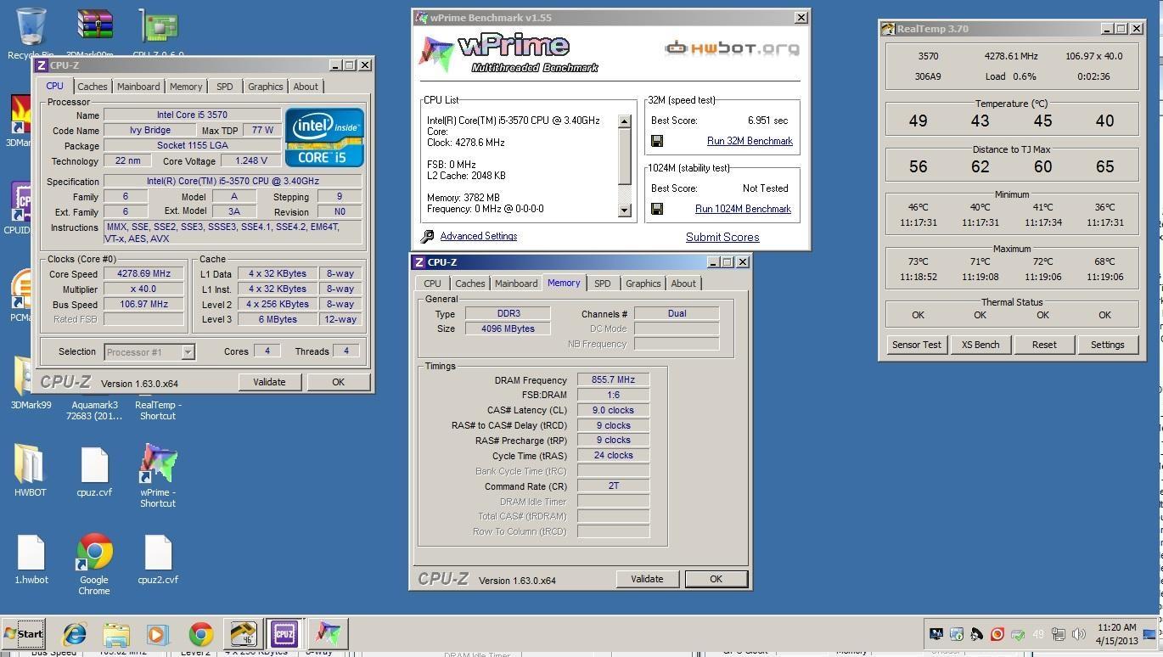Viewport: 1163px width, 657px height.
Task: Switch to wPrime via taskbar button
Action: point(327,633)
